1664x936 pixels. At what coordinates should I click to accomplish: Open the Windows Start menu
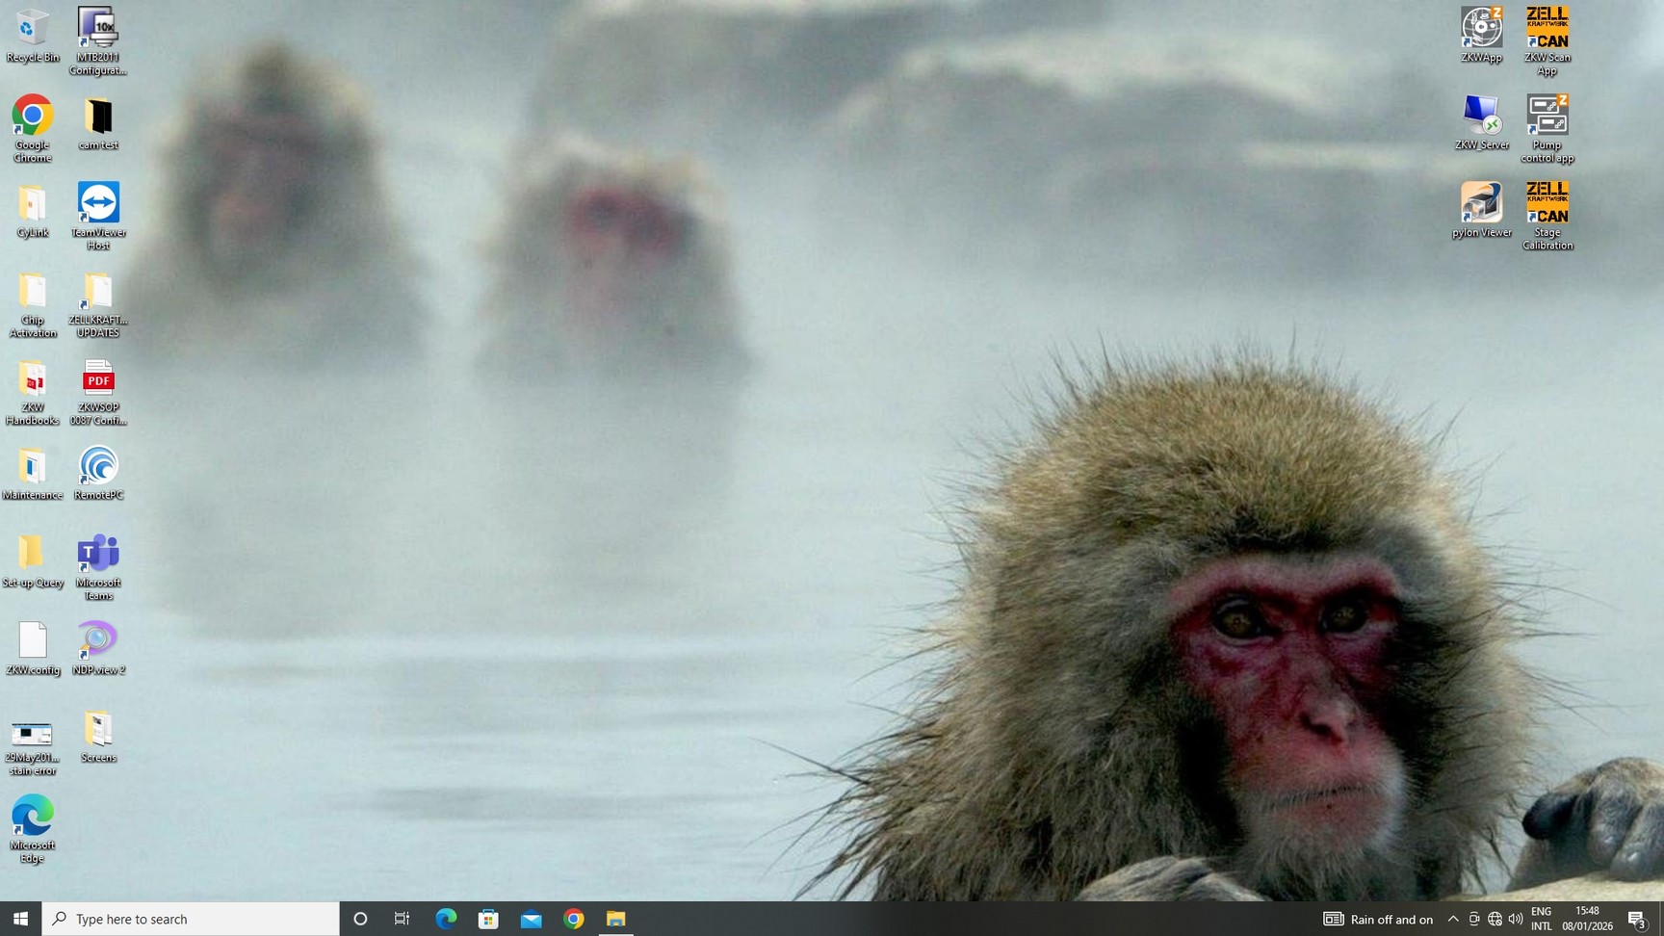pyautogui.click(x=20, y=919)
